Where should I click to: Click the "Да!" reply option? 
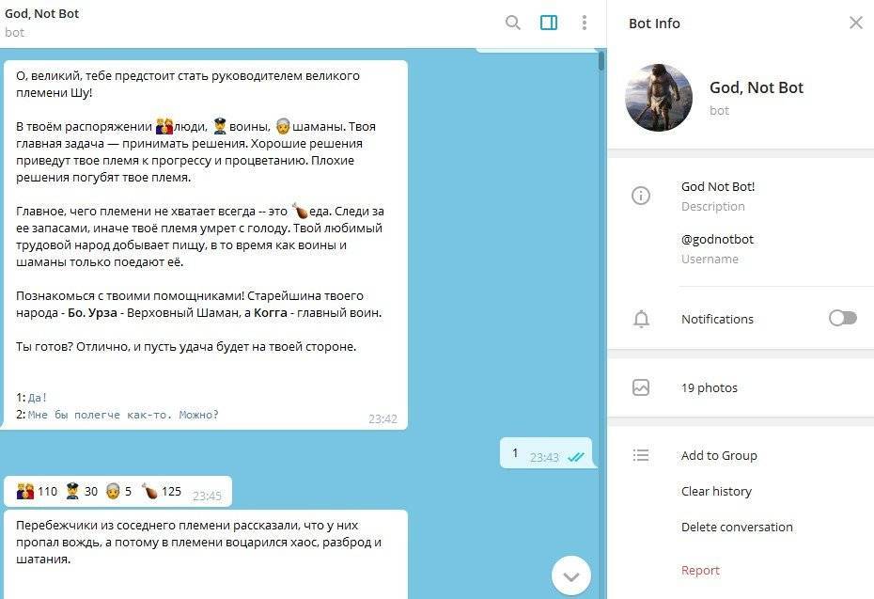pyautogui.click(x=38, y=398)
